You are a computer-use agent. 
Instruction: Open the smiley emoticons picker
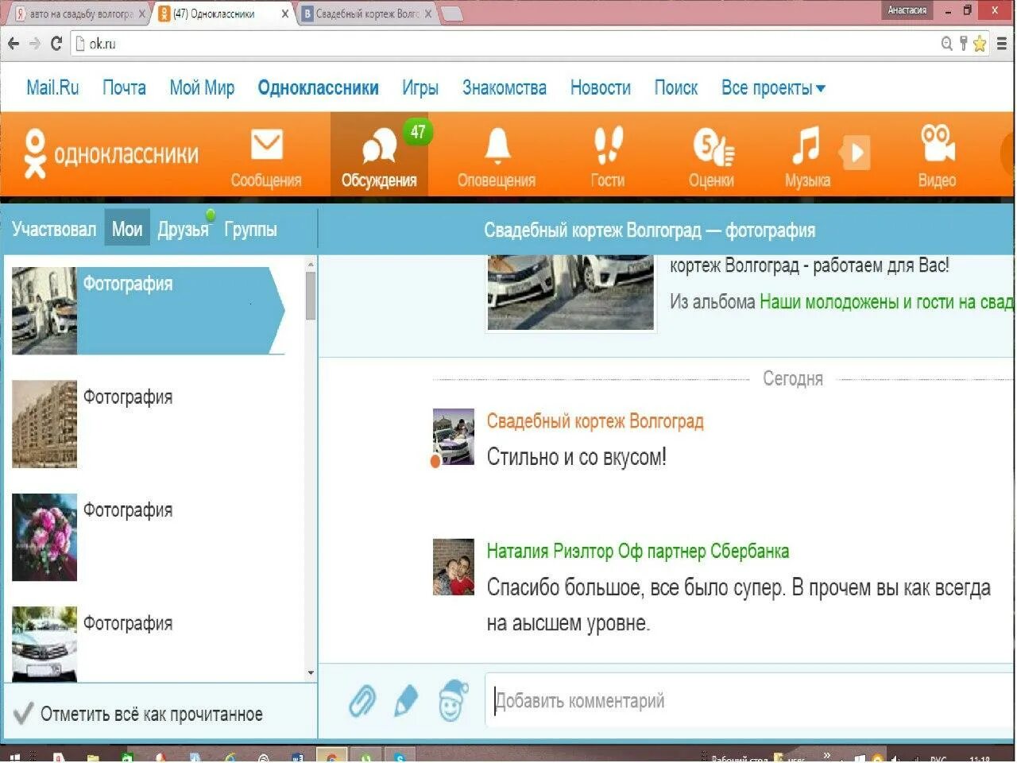pos(453,700)
